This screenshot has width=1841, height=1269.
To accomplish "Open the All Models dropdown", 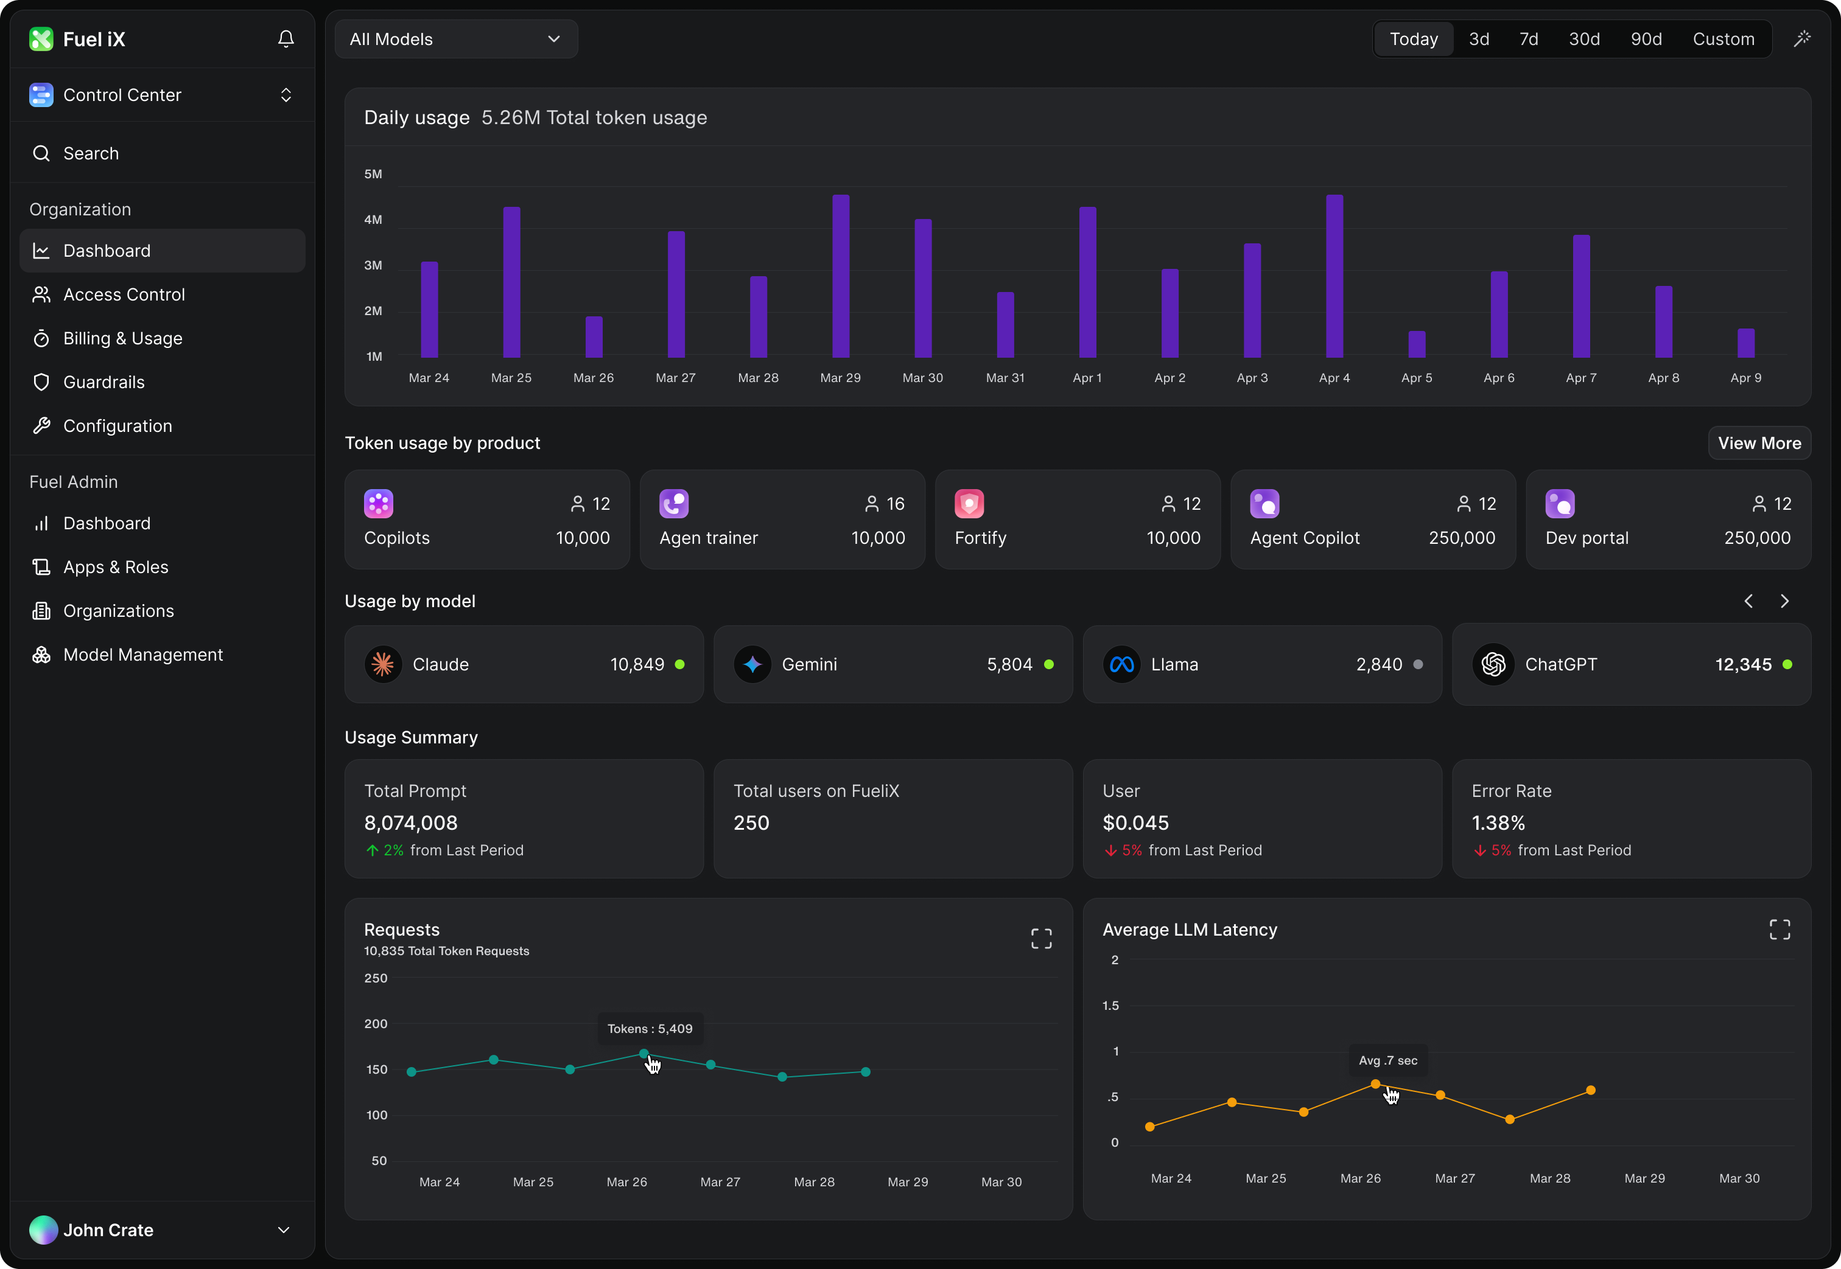I will point(456,39).
